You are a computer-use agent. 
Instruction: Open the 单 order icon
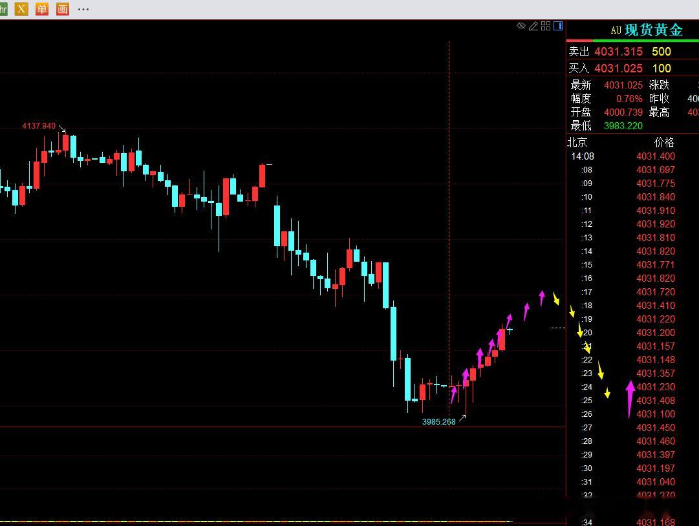point(42,8)
